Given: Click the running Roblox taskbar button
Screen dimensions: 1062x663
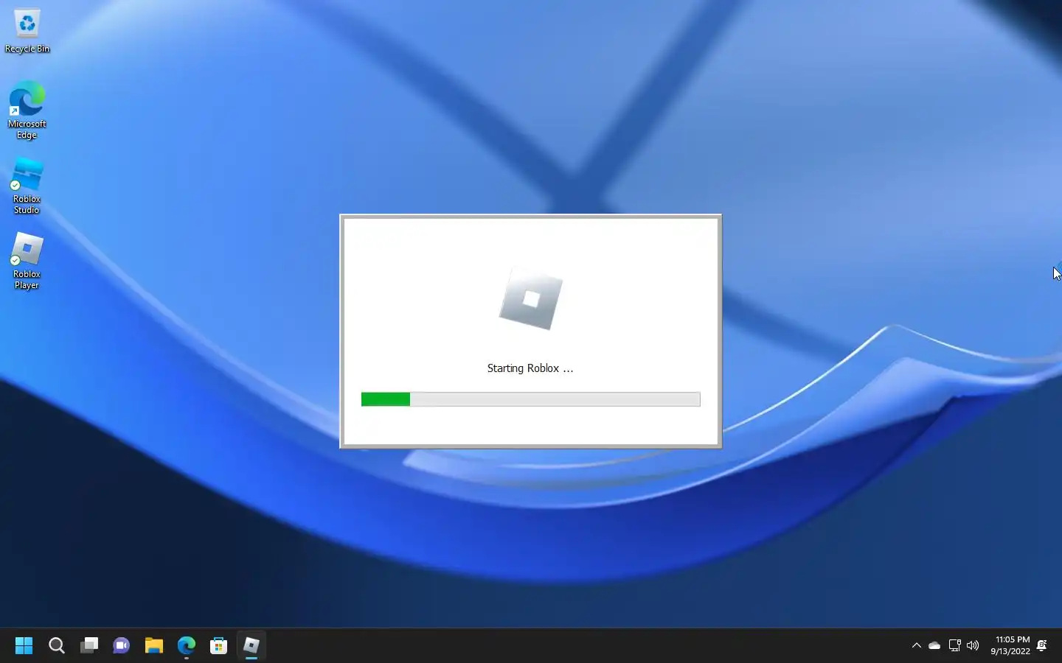Looking at the screenshot, I should pyautogui.click(x=251, y=646).
